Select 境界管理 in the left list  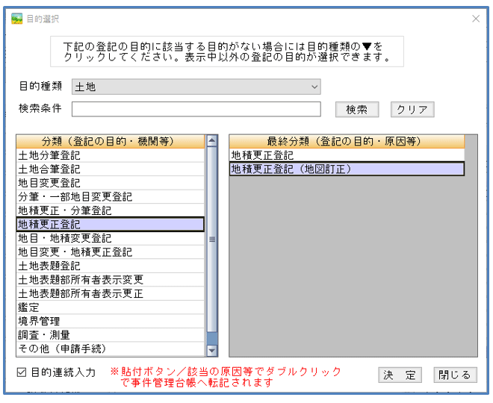tap(110, 321)
